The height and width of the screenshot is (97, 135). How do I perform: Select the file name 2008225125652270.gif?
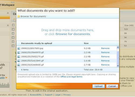coord(32,57)
